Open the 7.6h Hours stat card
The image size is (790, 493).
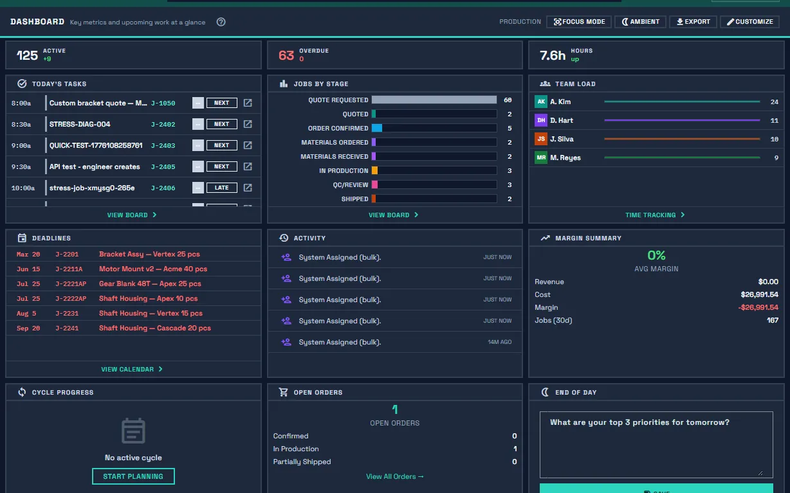pyautogui.click(x=656, y=55)
